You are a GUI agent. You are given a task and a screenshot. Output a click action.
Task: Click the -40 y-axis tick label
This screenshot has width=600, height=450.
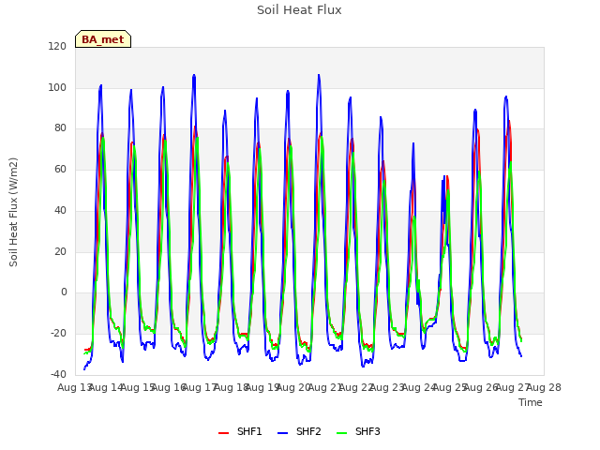click(x=58, y=374)
